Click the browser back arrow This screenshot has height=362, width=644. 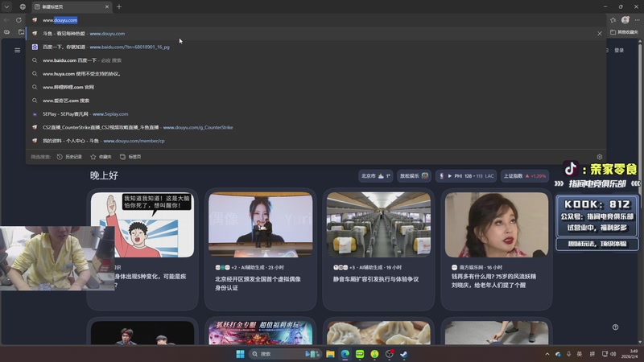point(6,19)
